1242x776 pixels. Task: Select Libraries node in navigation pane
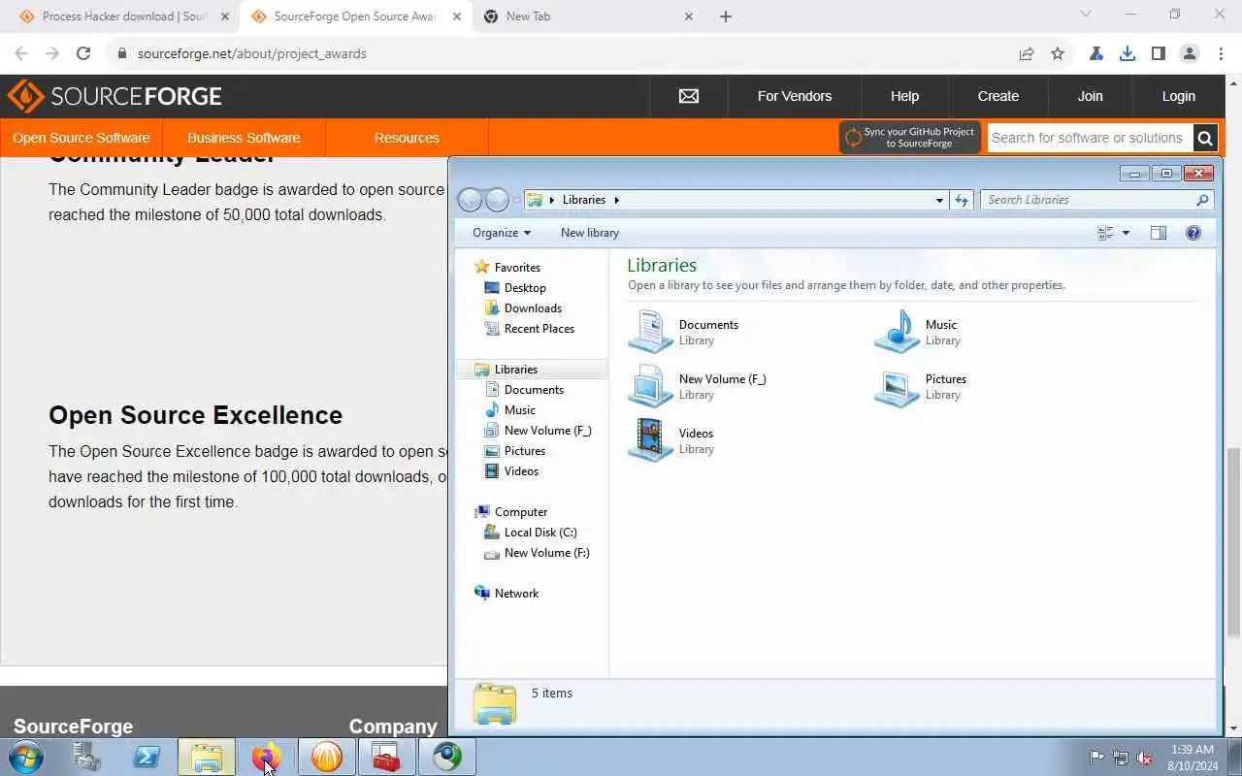tap(515, 370)
